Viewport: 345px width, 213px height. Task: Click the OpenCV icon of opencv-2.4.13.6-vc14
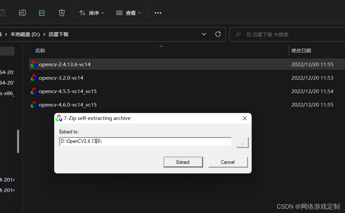click(34, 64)
